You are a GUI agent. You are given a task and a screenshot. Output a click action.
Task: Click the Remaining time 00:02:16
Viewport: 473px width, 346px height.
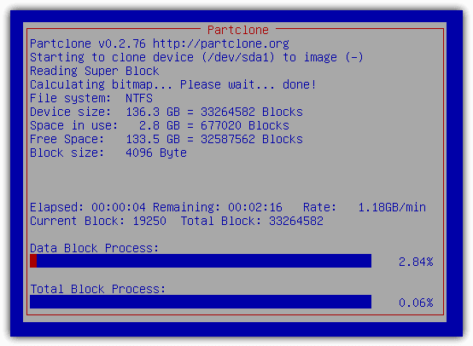255,207
